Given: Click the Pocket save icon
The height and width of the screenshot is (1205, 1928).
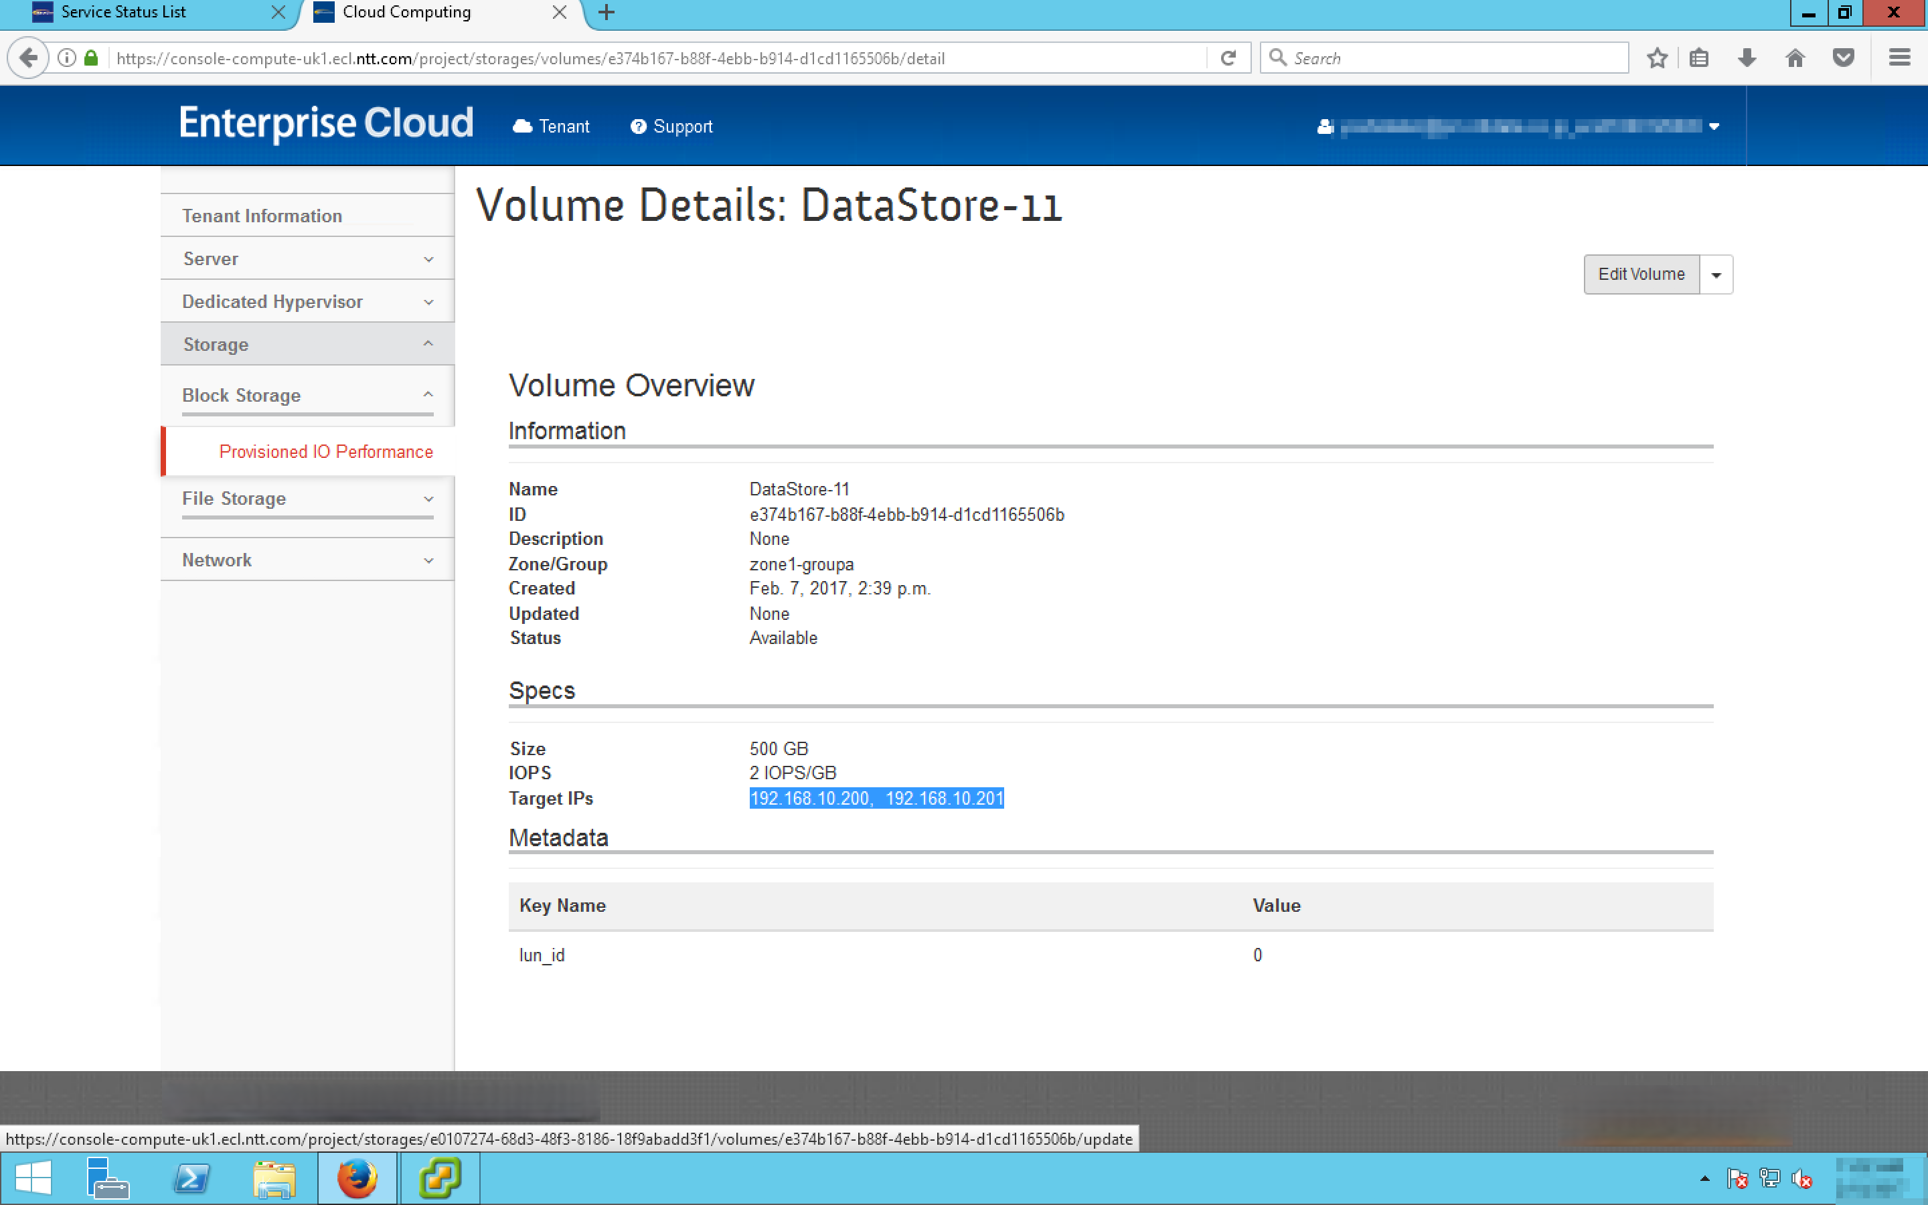Looking at the screenshot, I should point(1843,58).
